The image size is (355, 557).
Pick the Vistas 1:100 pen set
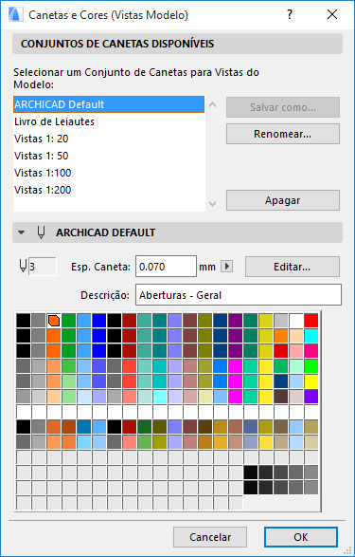[x=109, y=173]
